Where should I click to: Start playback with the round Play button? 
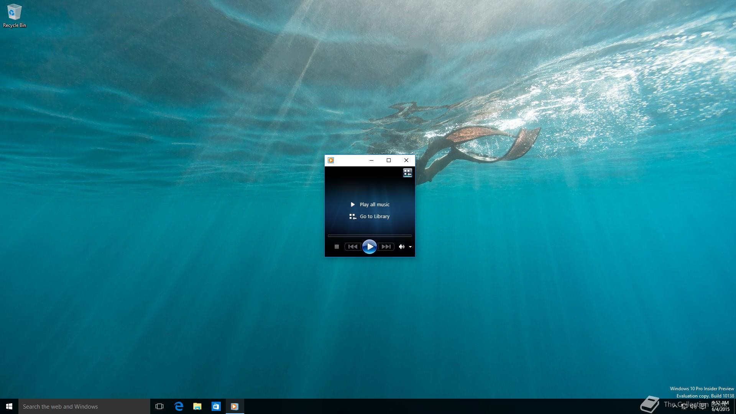click(370, 246)
